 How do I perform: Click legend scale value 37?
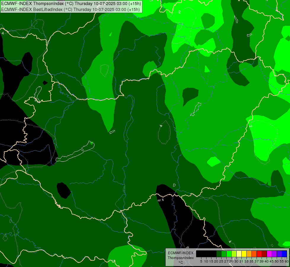[257, 261]
